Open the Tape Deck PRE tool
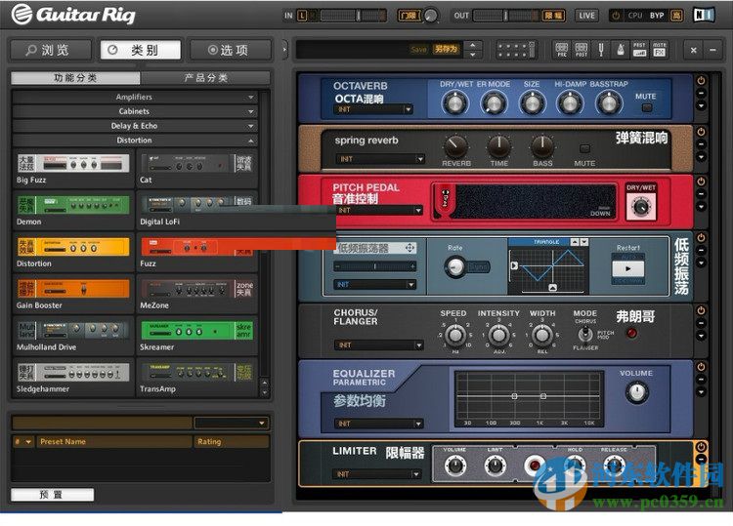733x526 pixels. (561, 49)
